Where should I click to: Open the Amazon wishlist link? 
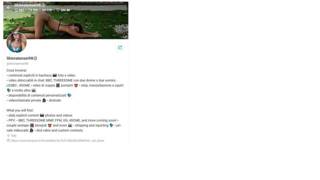click(57, 141)
